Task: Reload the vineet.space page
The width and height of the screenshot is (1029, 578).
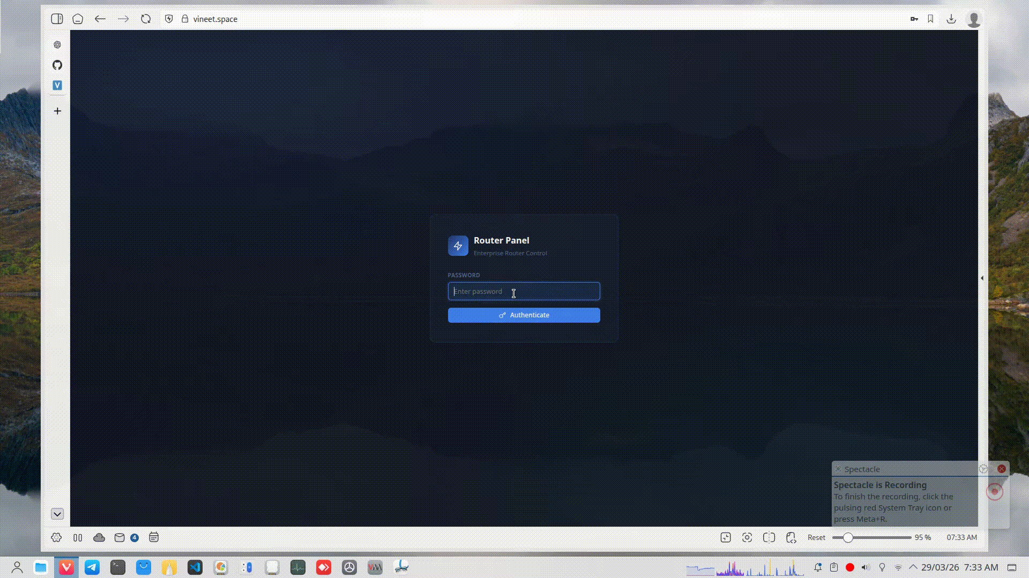Action: tap(145, 19)
